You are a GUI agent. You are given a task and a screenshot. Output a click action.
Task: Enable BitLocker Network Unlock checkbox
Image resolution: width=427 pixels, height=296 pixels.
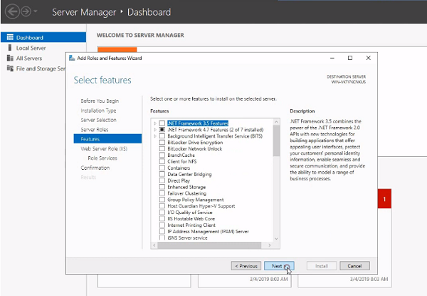162,148
